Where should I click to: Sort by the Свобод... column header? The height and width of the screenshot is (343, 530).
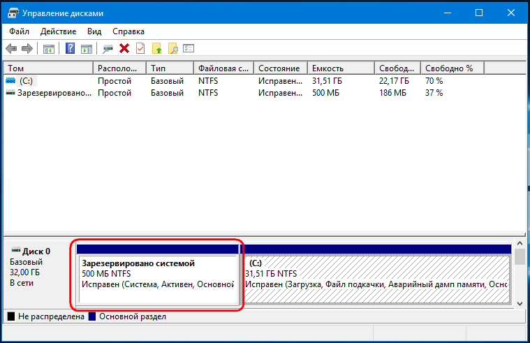398,68
